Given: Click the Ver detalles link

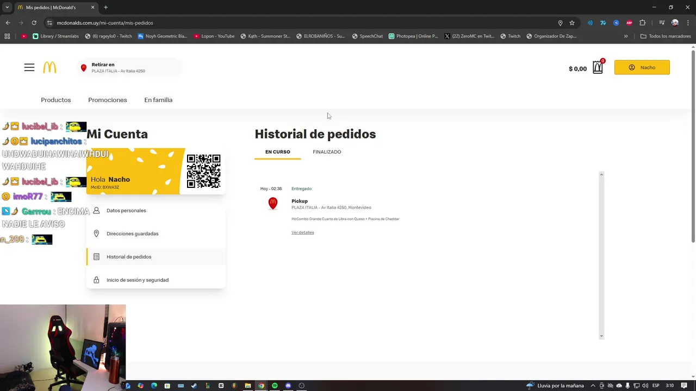Looking at the screenshot, I should 302,232.
